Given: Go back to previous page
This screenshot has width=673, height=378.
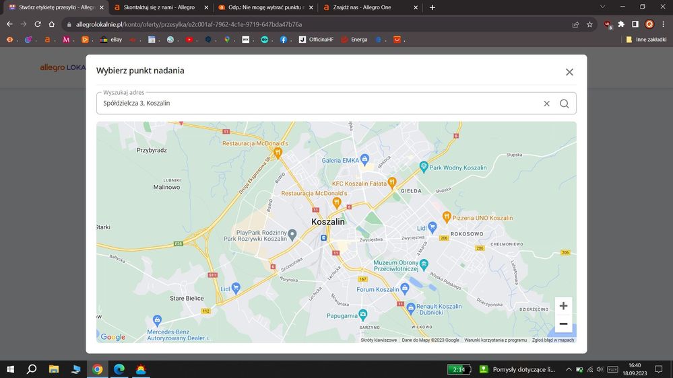Looking at the screenshot, I should coord(9,24).
